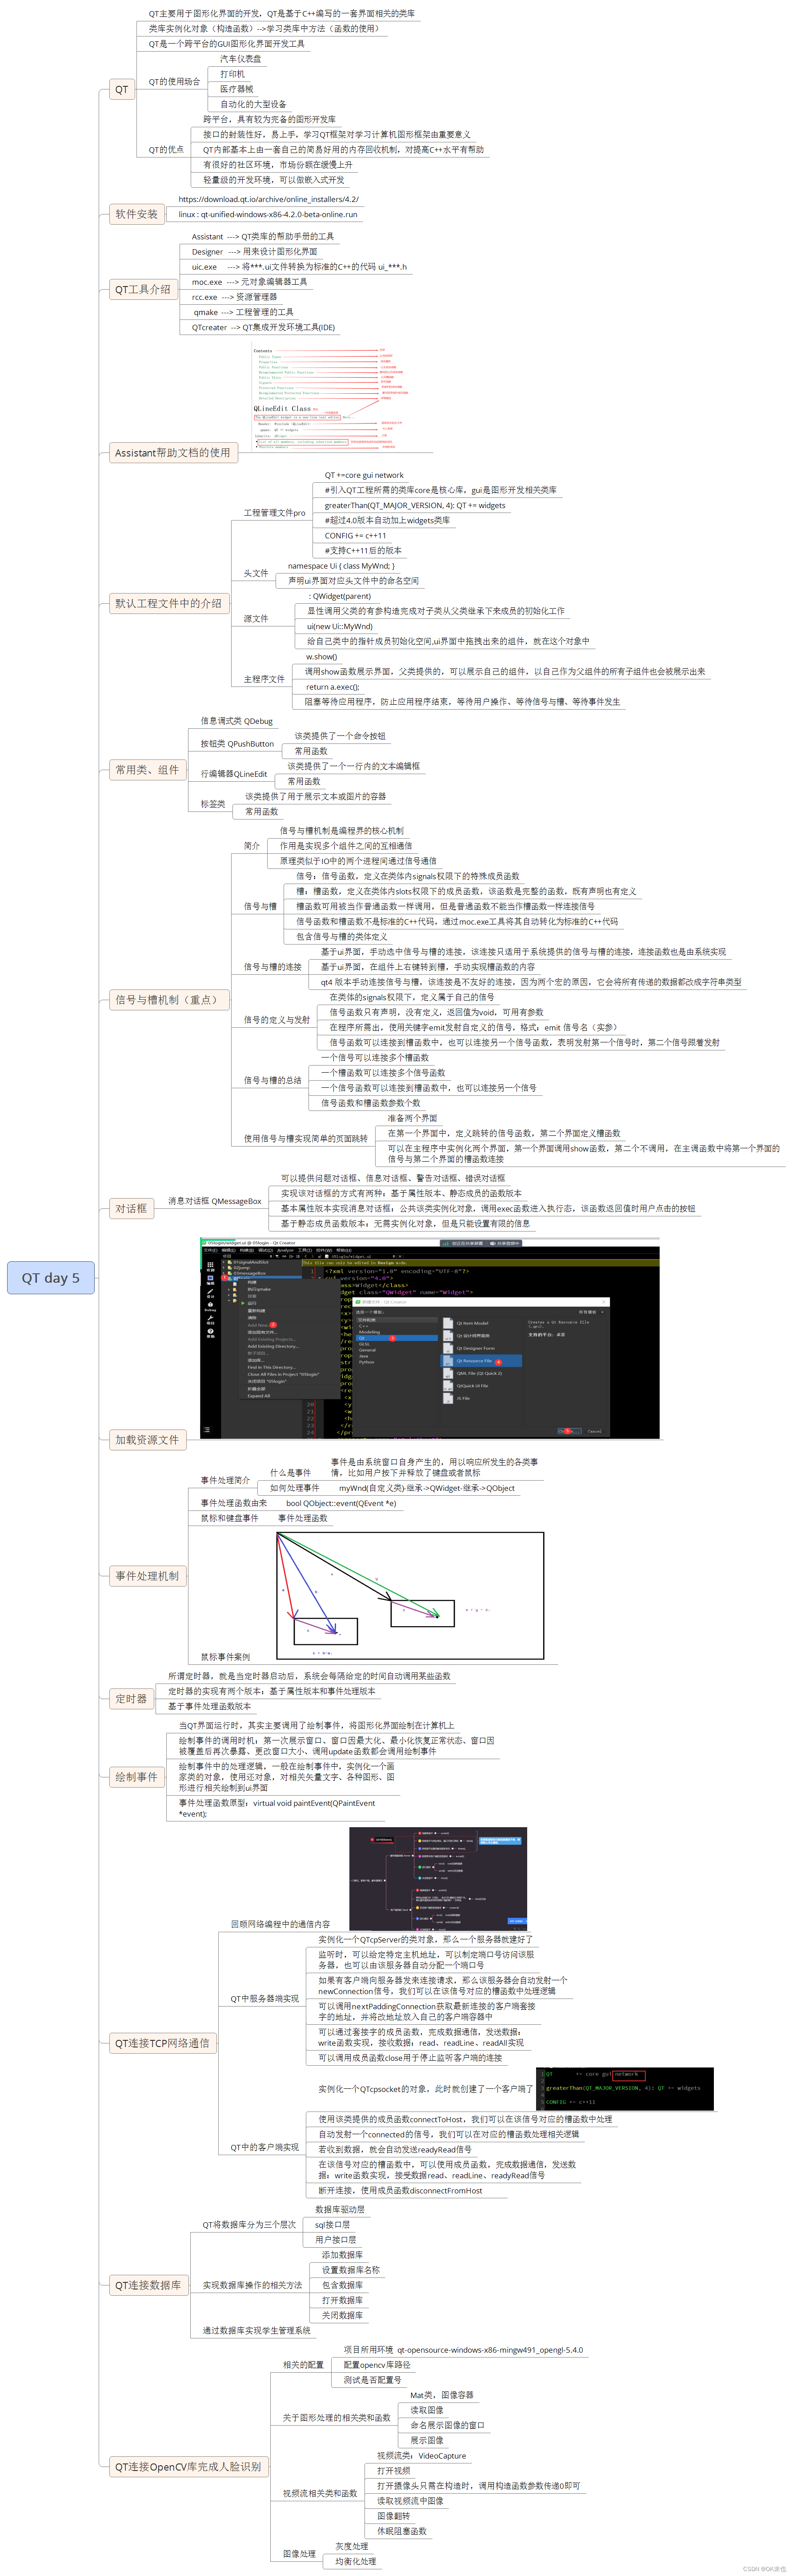This screenshot has width=793, height=2576.
Task: Click the "事件处理简介" subtopic
Action: point(225,1480)
